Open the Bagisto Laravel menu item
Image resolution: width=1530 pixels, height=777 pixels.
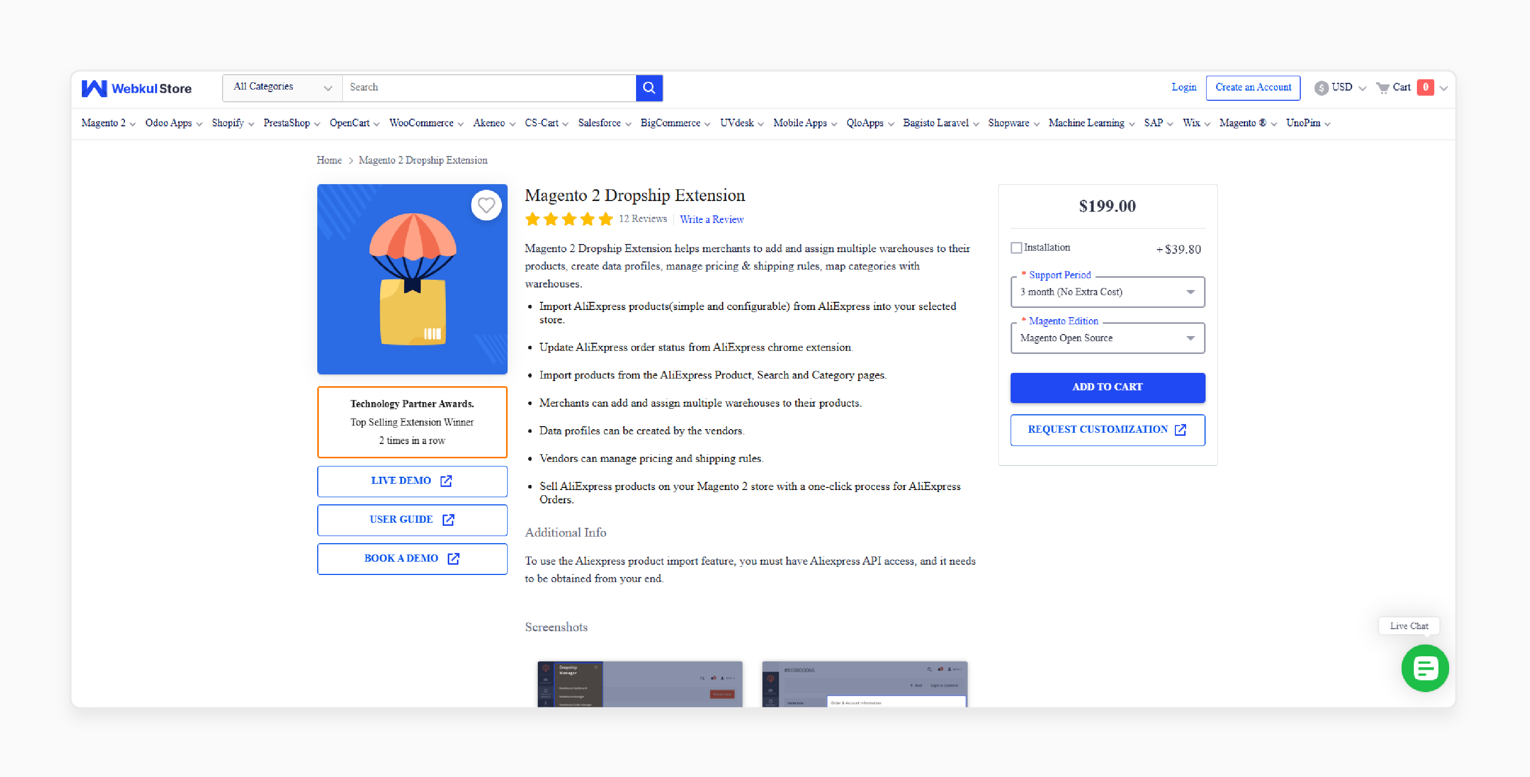[941, 123]
